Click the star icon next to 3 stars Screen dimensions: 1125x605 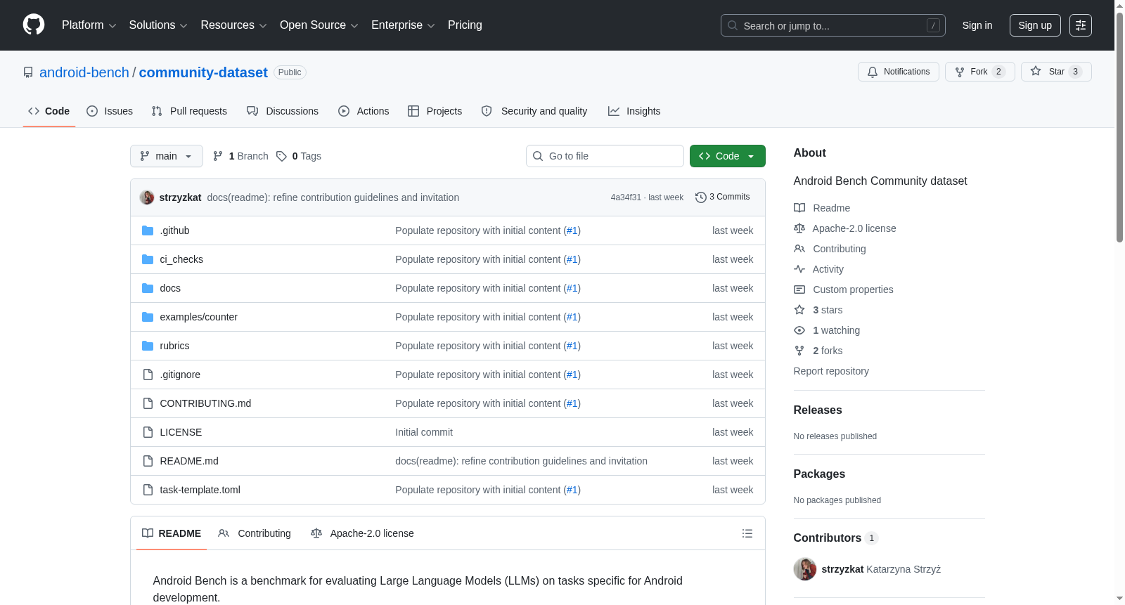[x=799, y=310]
